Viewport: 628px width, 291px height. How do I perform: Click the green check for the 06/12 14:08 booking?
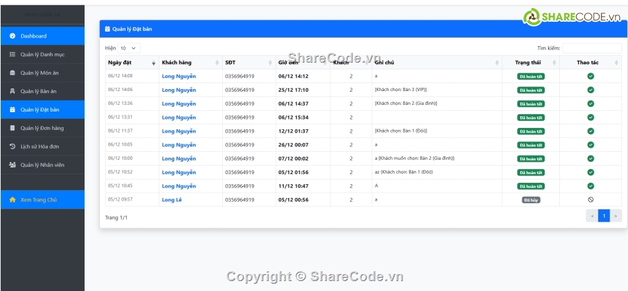coord(590,76)
